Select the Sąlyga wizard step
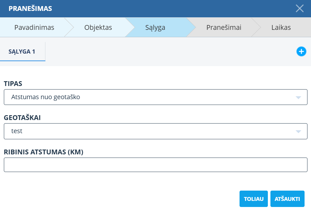 pyautogui.click(x=155, y=28)
